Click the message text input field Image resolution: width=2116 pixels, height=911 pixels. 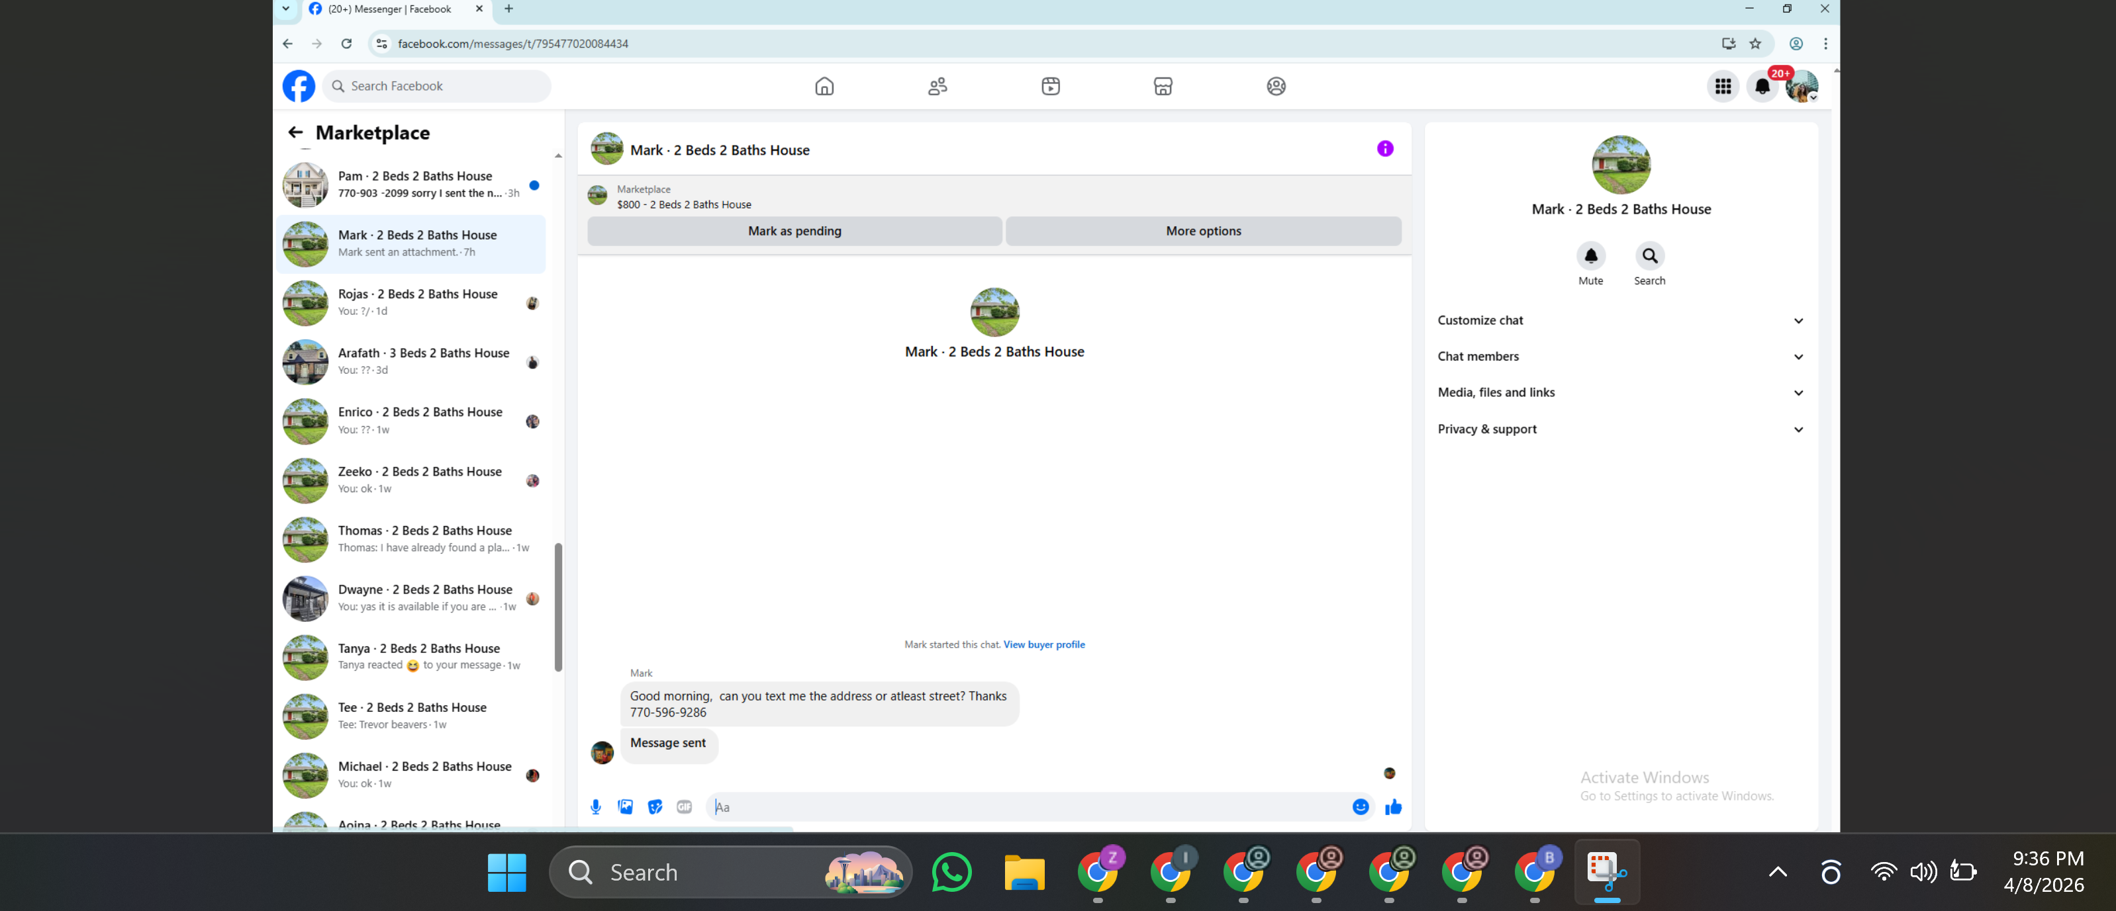[1027, 806]
